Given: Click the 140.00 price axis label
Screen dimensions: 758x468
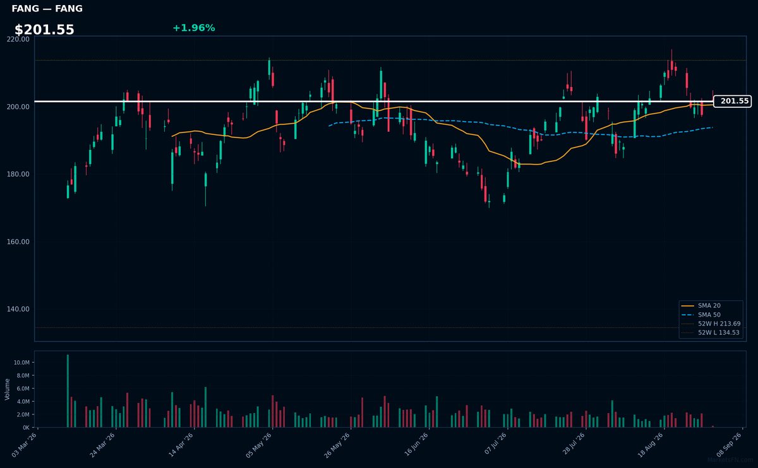Looking at the screenshot, I should pyautogui.click(x=18, y=309).
